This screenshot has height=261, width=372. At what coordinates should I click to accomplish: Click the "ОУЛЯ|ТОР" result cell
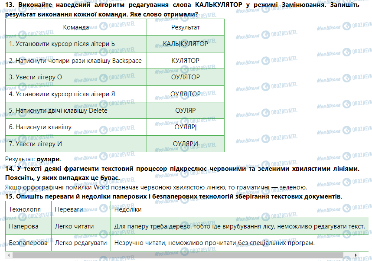[x=185, y=94]
